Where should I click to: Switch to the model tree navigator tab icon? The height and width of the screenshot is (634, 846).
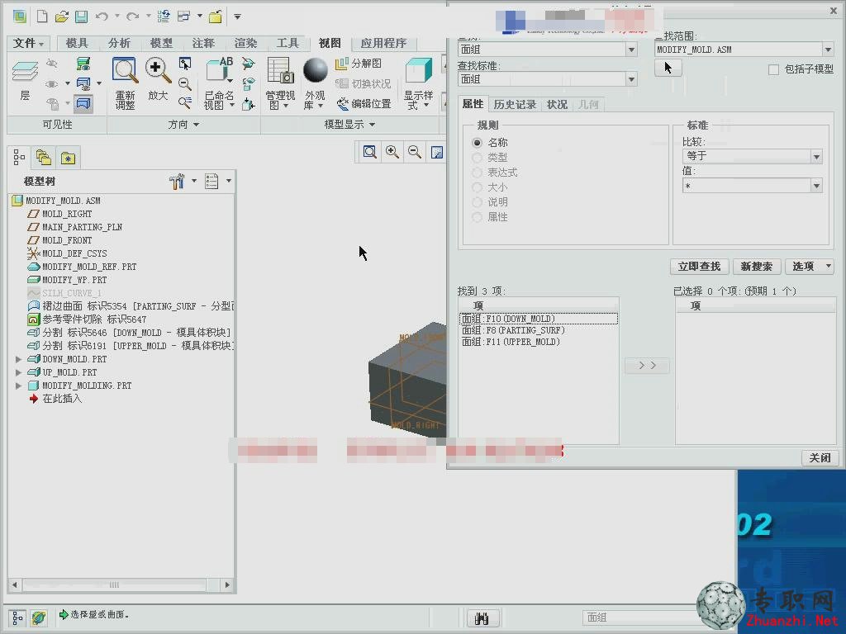pyautogui.click(x=19, y=158)
